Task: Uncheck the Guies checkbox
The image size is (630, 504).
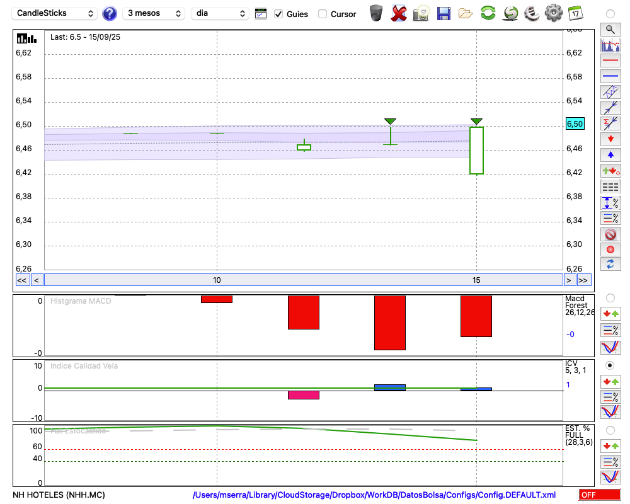Action: pos(278,14)
